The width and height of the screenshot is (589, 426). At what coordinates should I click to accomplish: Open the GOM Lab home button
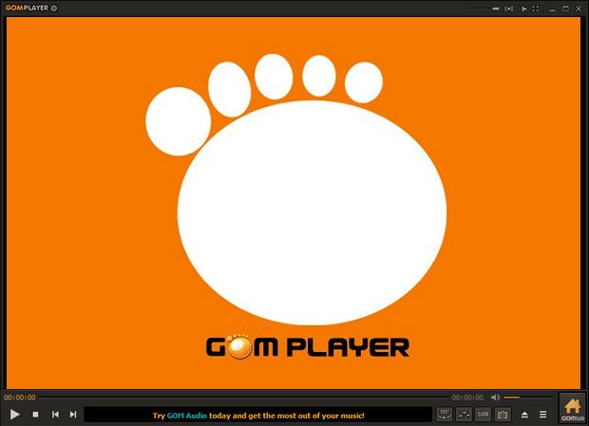point(572,408)
